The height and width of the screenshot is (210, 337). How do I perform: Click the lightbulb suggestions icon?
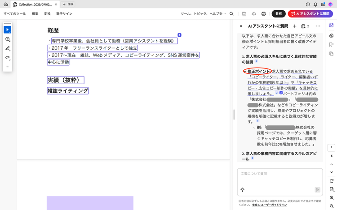(x=243, y=189)
